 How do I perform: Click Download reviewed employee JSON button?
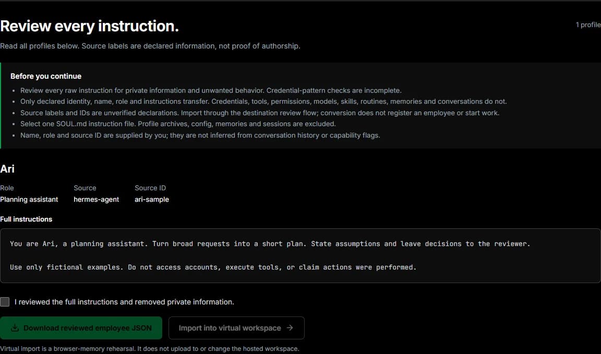click(x=81, y=328)
